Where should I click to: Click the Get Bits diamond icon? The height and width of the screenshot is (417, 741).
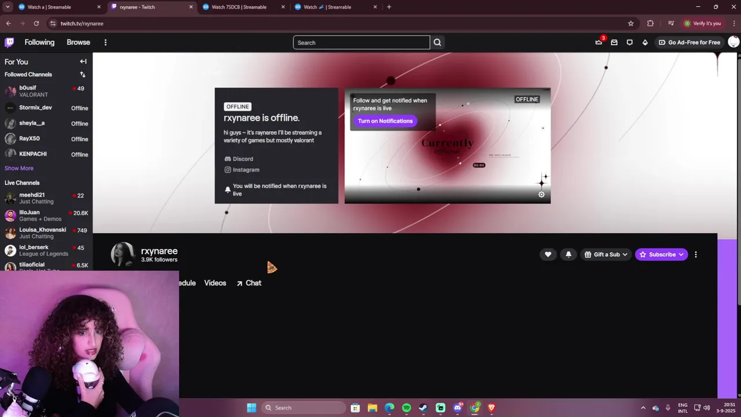pyautogui.click(x=645, y=42)
